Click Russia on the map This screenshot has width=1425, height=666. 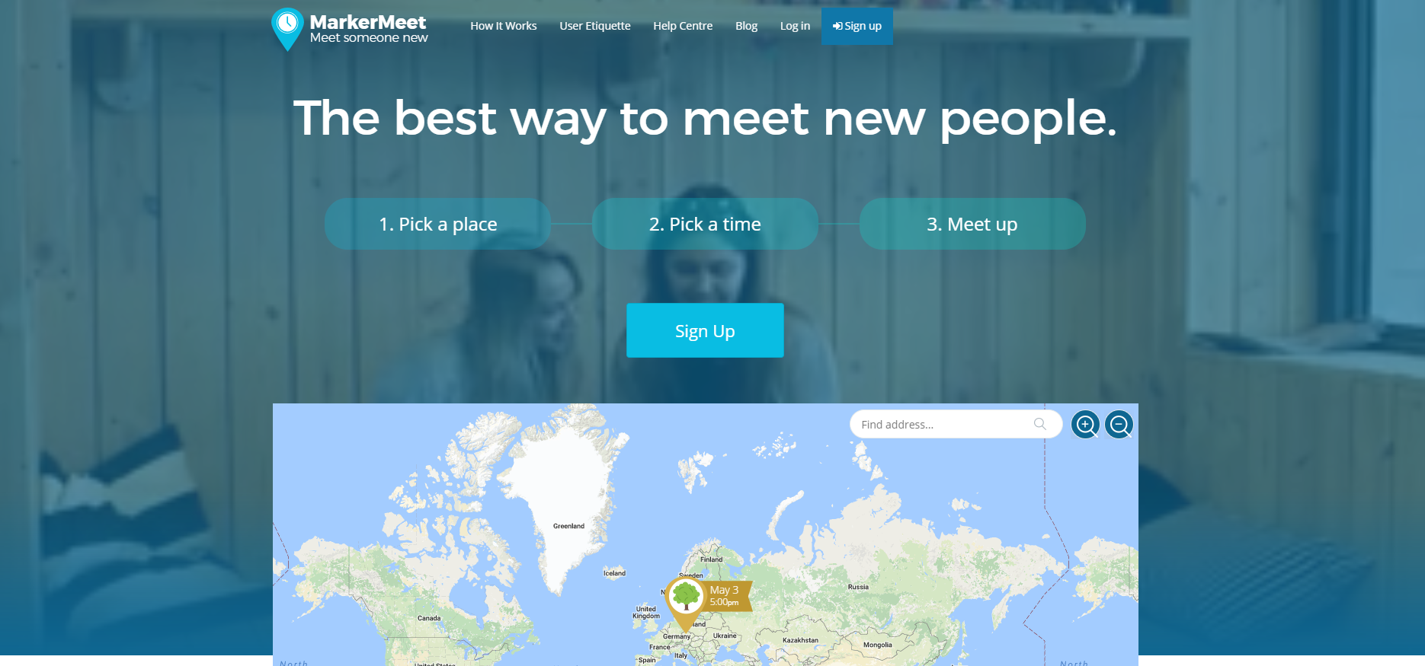coord(858,587)
